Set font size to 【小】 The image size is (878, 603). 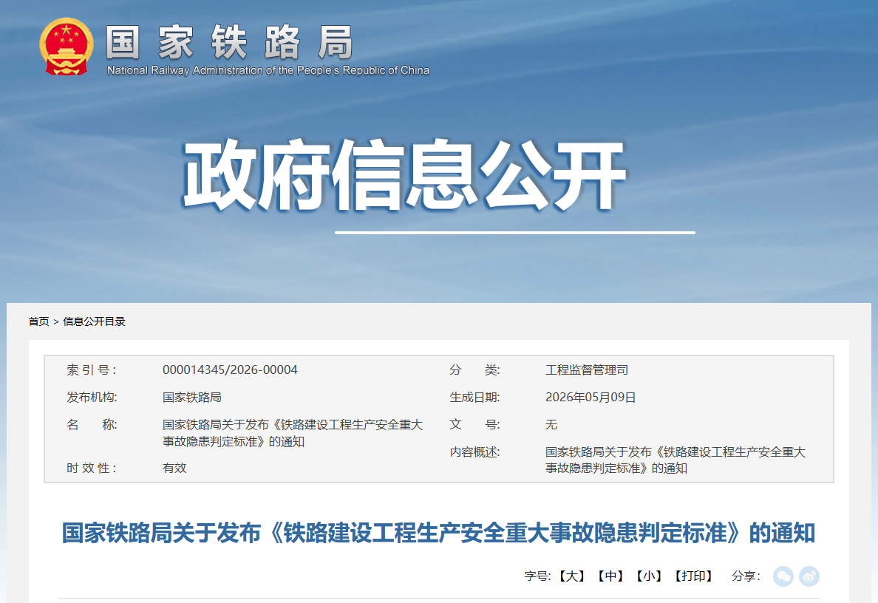(x=650, y=576)
